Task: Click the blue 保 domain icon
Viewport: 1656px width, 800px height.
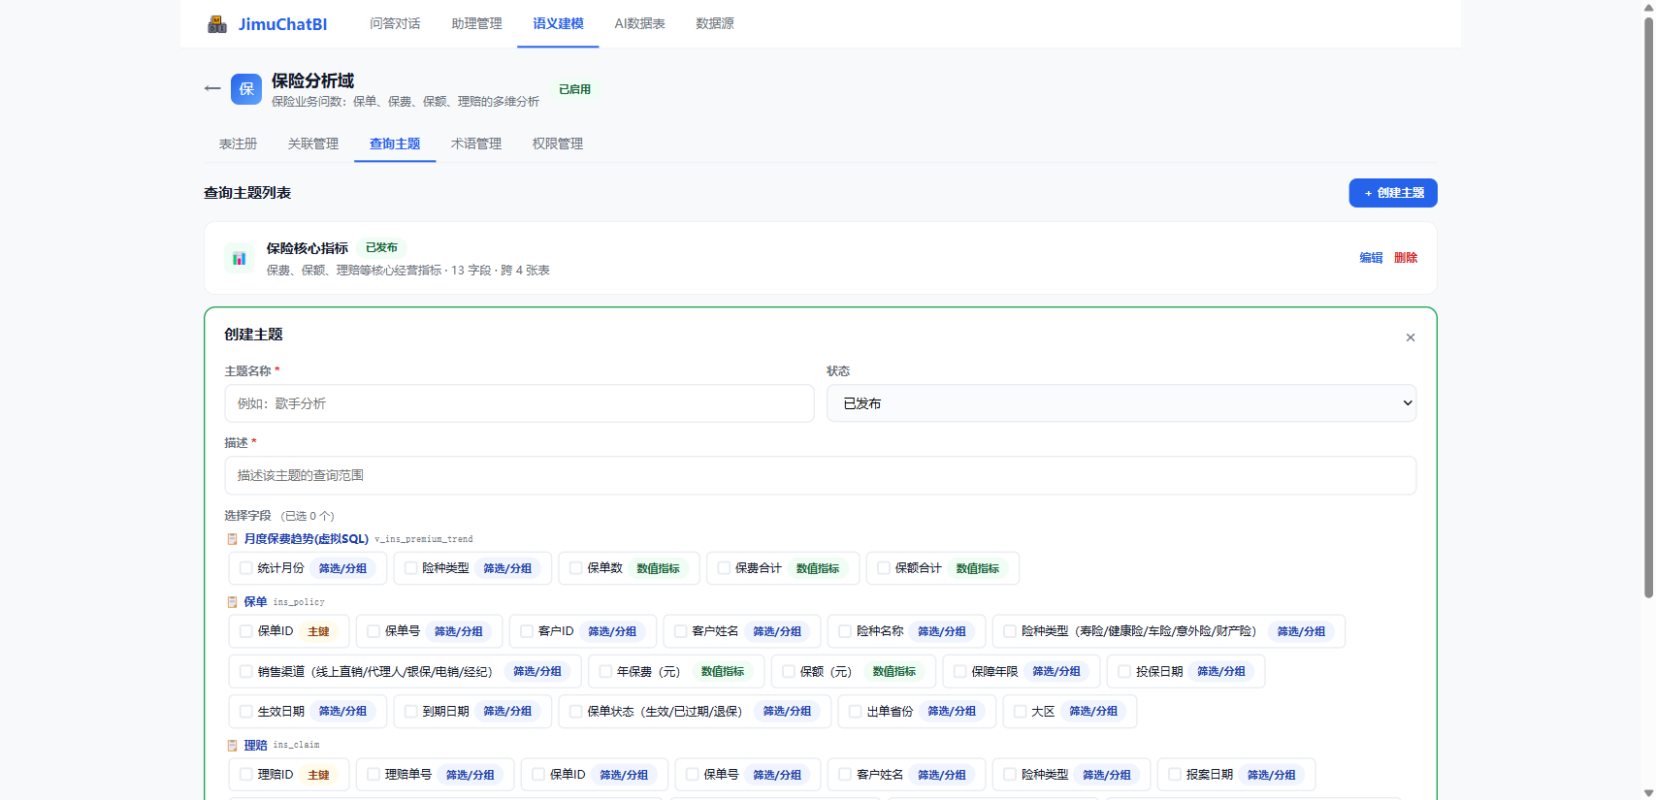Action: (246, 89)
